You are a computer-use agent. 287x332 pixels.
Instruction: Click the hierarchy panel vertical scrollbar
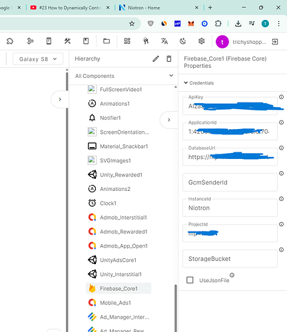coord(176,308)
